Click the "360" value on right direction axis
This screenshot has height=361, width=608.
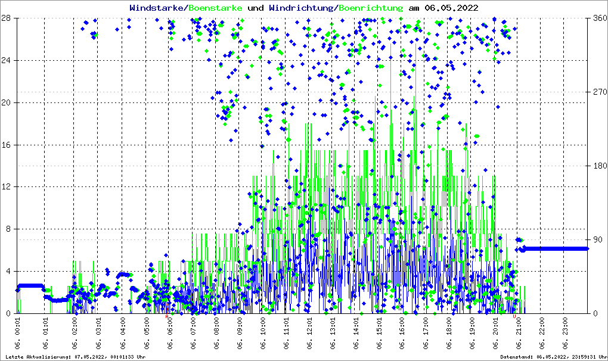point(598,18)
